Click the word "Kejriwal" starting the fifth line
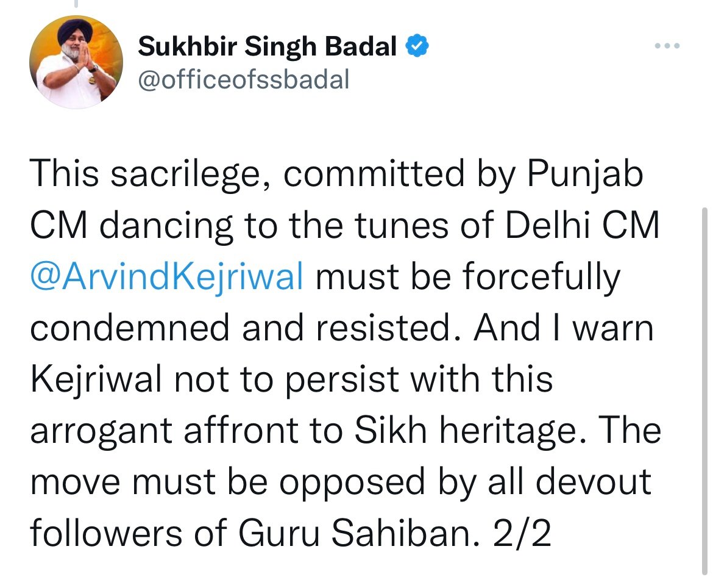713x585 pixels. [x=96, y=379]
